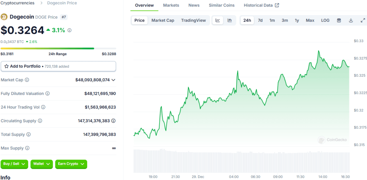Toggle LOG scale on the chart

pos(325,20)
